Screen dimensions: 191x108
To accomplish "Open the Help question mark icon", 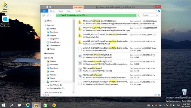I will (x=159, y=11).
